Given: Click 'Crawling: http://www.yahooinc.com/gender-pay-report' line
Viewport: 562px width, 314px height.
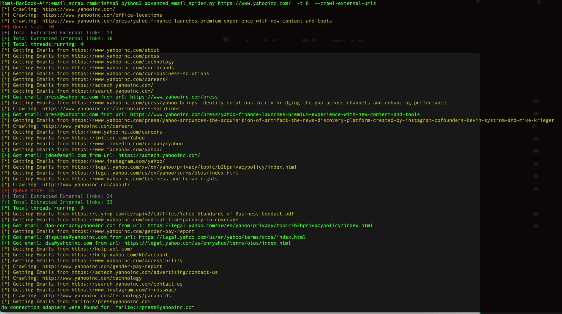Looking at the screenshot, I should (82, 267).
